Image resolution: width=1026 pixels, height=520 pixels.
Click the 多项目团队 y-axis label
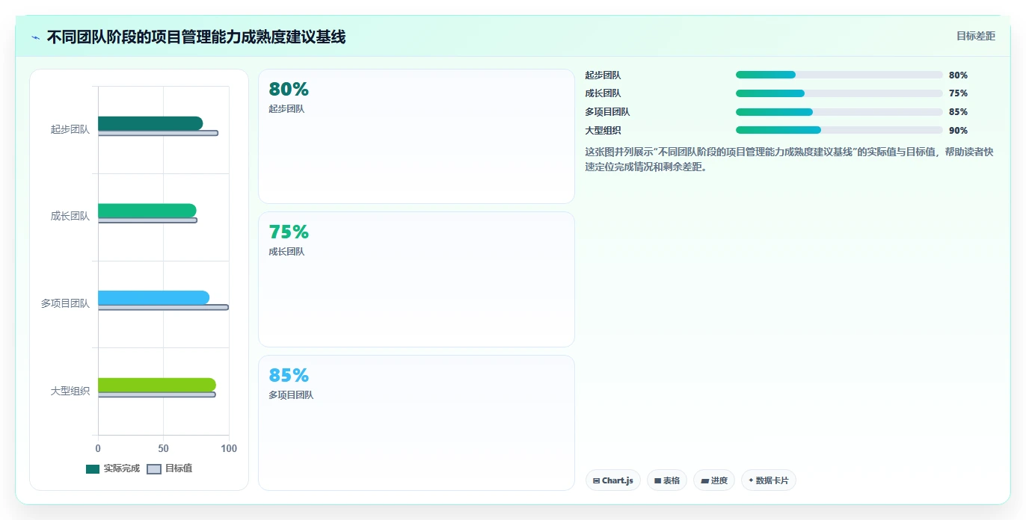tap(65, 303)
